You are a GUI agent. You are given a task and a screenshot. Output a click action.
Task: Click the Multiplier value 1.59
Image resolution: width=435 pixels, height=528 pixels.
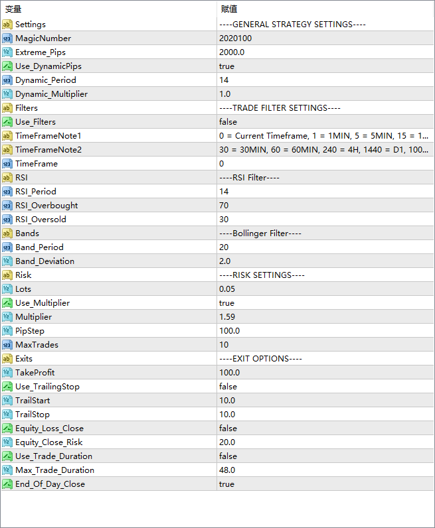(x=228, y=317)
